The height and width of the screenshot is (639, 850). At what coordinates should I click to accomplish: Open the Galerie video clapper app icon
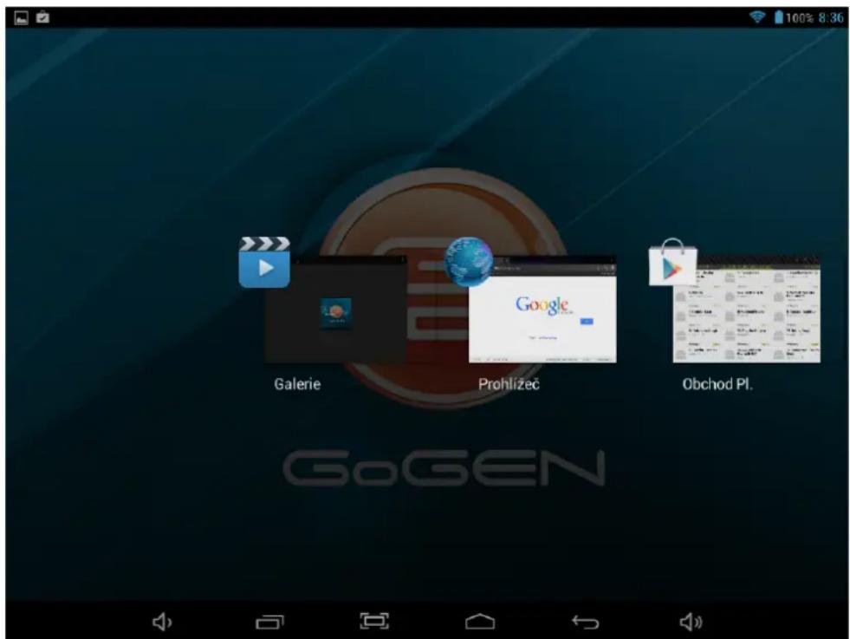click(x=264, y=262)
